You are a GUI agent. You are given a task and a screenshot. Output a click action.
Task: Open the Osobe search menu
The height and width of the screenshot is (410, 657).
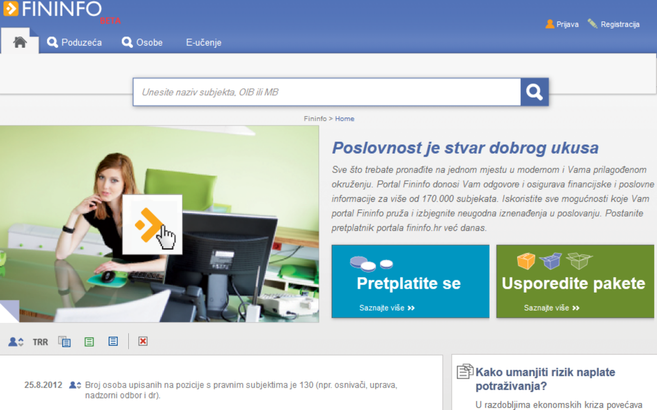(142, 42)
